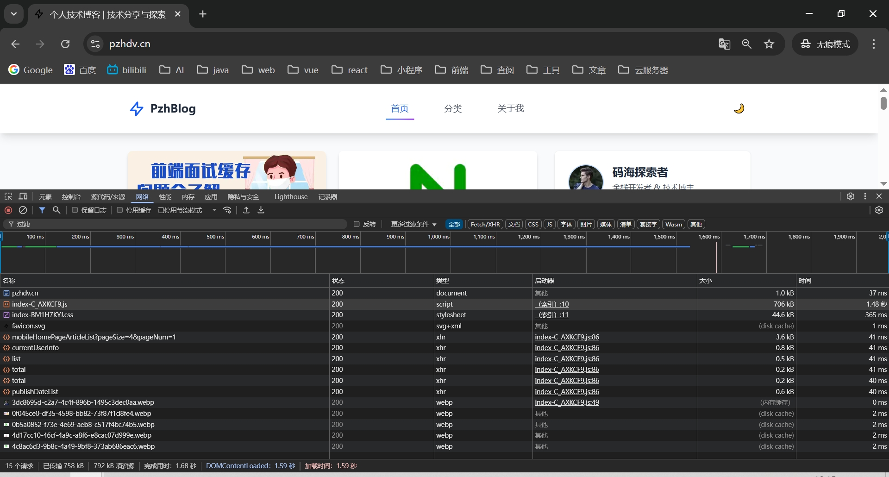Click the record network log button
Image resolution: width=889 pixels, height=477 pixels.
8,210
